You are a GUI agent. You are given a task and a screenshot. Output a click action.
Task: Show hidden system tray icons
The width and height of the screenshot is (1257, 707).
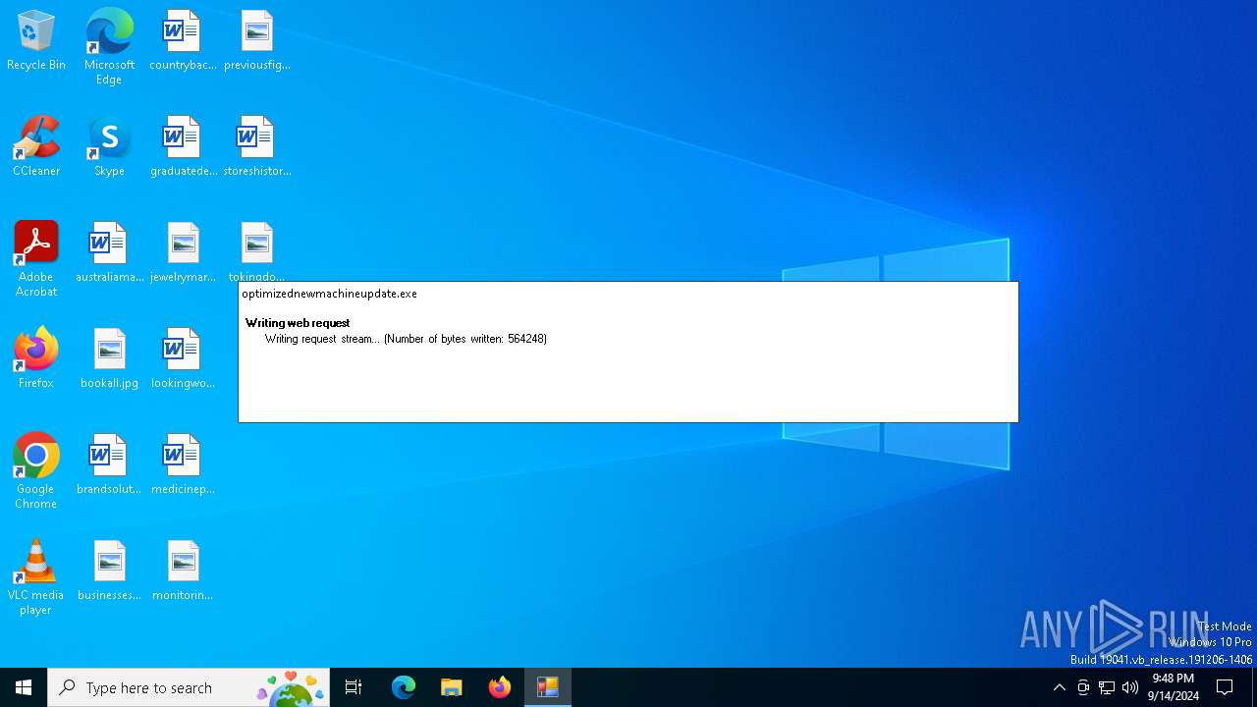[1059, 687]
